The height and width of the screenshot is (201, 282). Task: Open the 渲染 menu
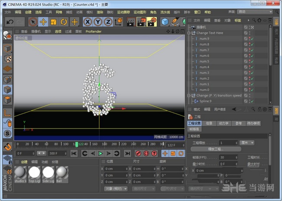(100, 12)
